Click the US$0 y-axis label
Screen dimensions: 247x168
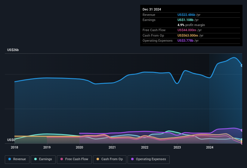point(11,140)
